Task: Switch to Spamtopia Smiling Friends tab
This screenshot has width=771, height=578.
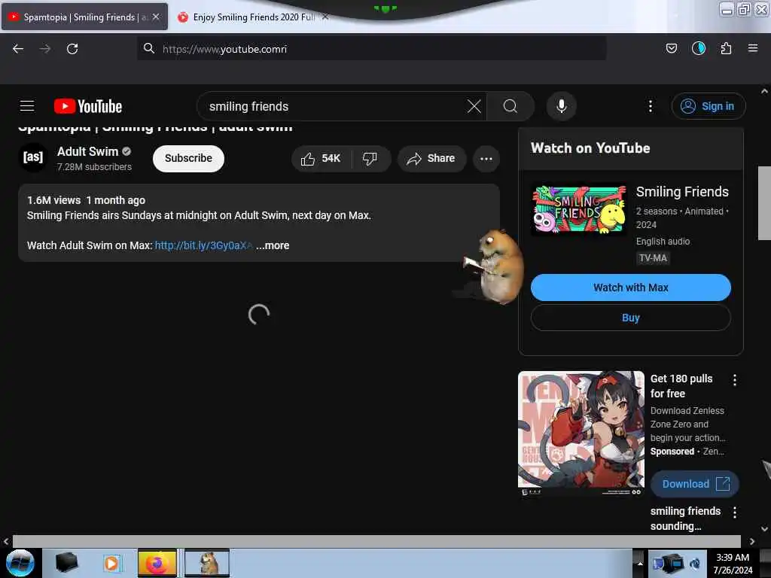Action: (84, 17)
